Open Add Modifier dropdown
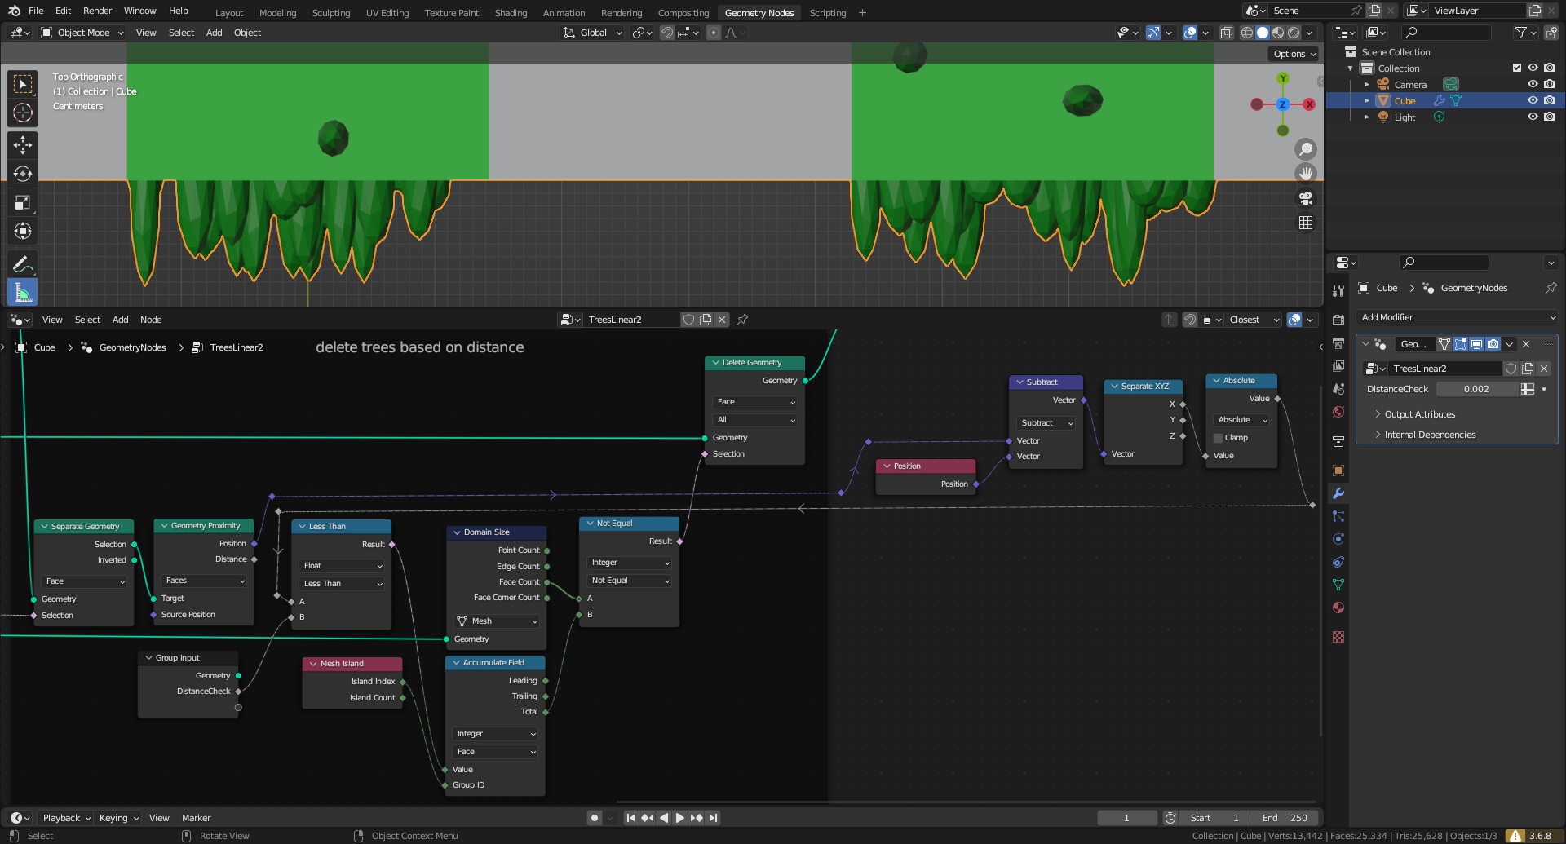Screen dimensions: 1566x844 pyautogui.click(x=1457, y=317)
